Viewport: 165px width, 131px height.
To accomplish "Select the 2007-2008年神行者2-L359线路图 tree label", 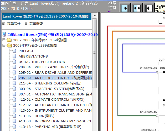I will click(x=40, y=40).
